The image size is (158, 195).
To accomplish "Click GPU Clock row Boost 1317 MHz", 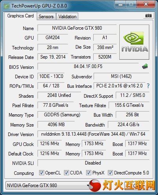I will coord(137,144).
